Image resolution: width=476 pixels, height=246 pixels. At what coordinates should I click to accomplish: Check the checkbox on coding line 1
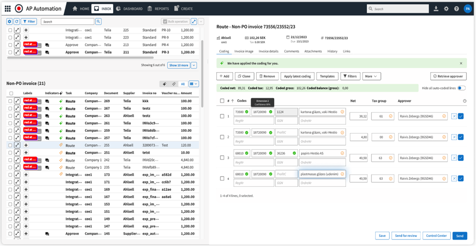coord(222,116)
